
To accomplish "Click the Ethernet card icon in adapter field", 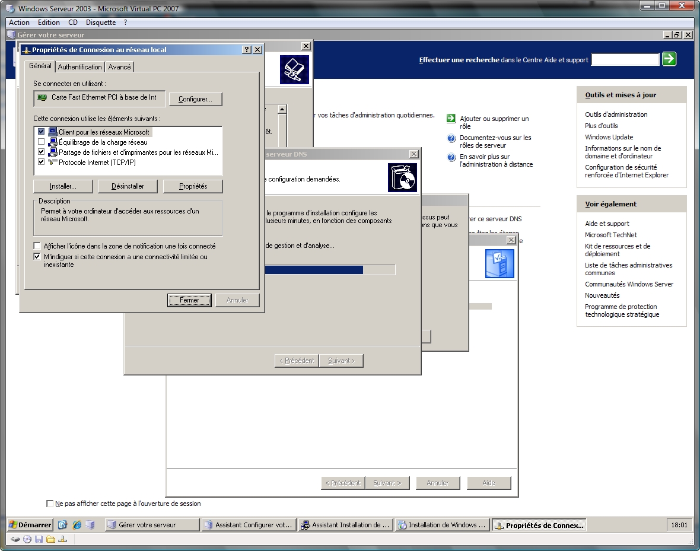I will tap(42, 97).
